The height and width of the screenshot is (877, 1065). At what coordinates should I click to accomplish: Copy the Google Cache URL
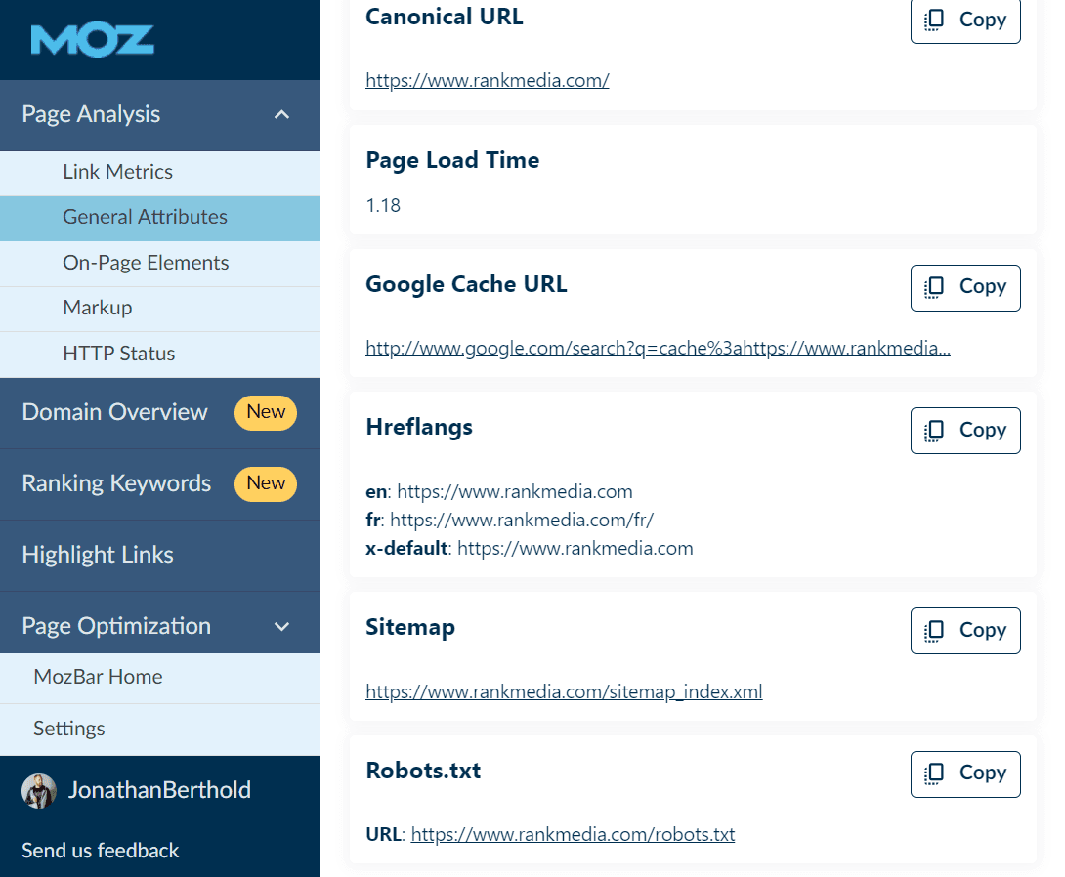click(x=964, y=287)
